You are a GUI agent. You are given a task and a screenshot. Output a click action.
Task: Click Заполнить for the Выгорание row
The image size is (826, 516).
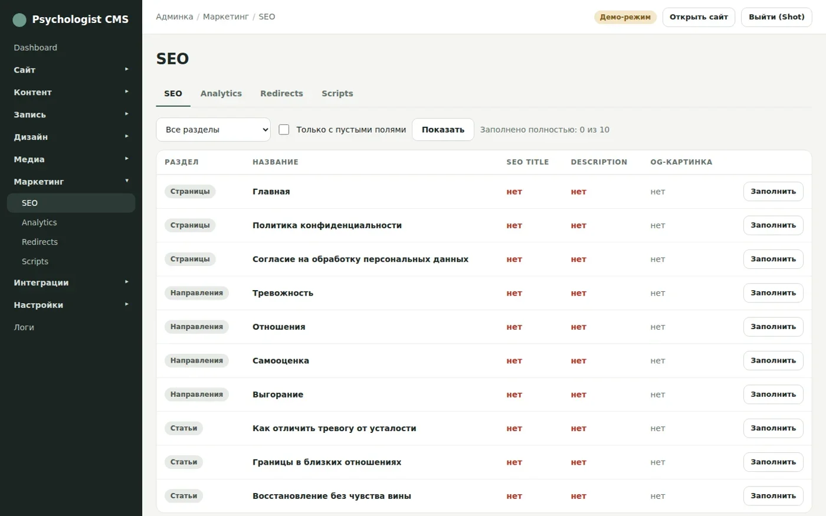[x=773, y=395]
